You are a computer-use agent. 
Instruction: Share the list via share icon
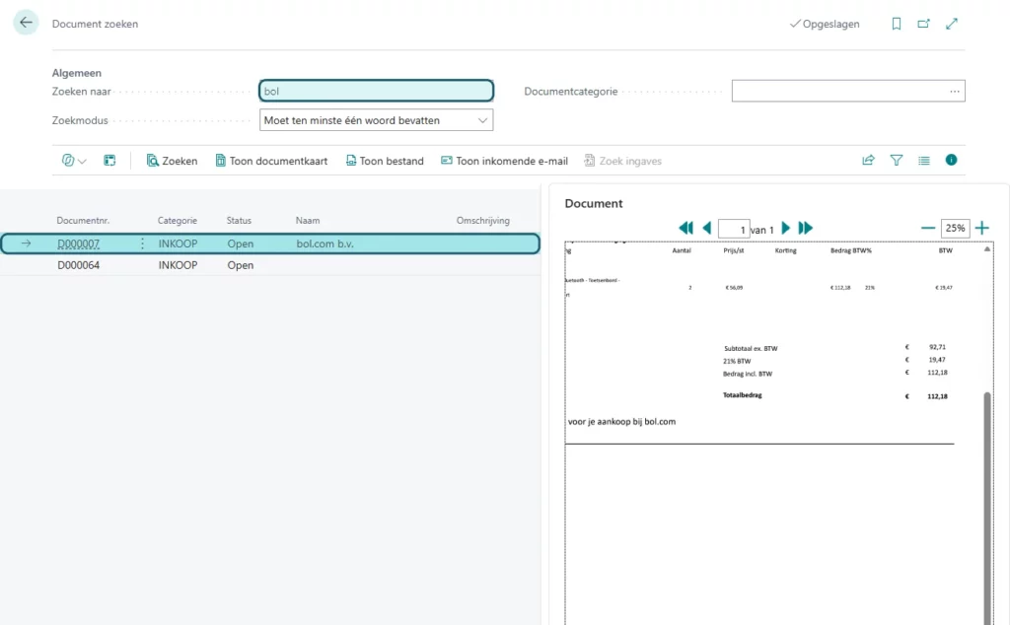pyautogui.click(x=868, y=161)
